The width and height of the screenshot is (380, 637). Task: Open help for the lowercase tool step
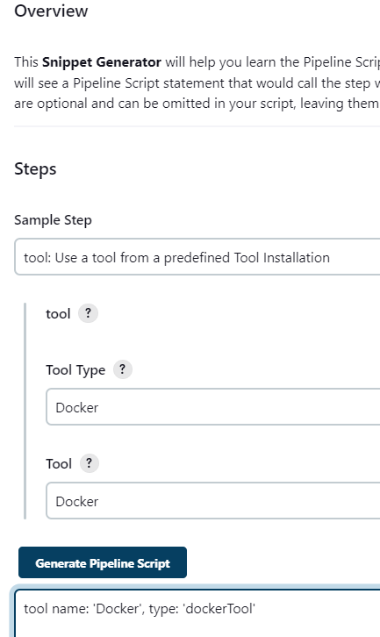point(88,313)
